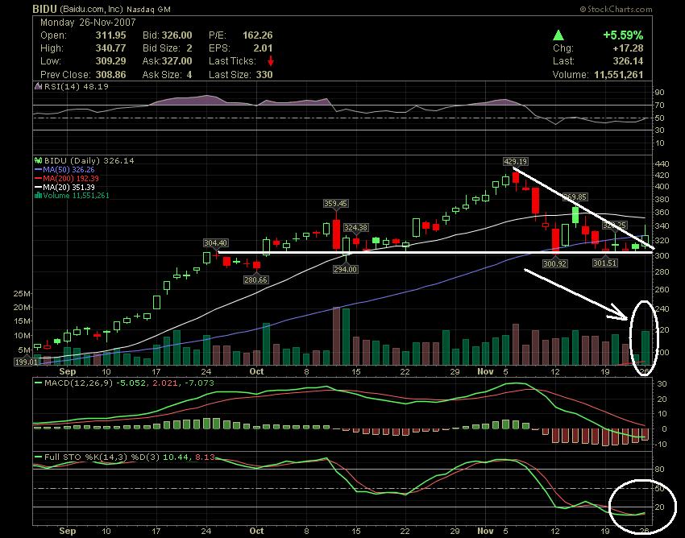This screenshot has width=685, height=538.
Task: Click the 'BIDU (Daily) 326.14' chart label
Action: [x=89, y=161]
